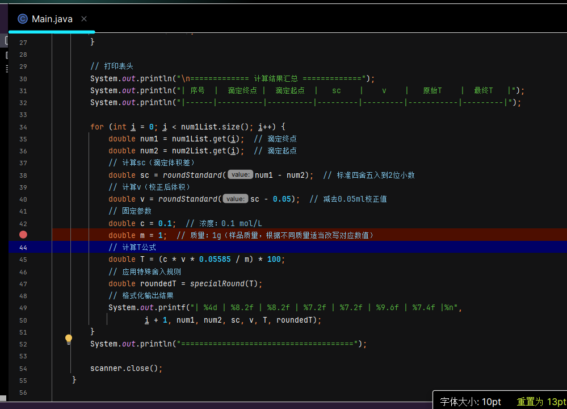The image size is (567, 409).
Task: Click the roundStandard call on line 38
Action: coord(194,175)
